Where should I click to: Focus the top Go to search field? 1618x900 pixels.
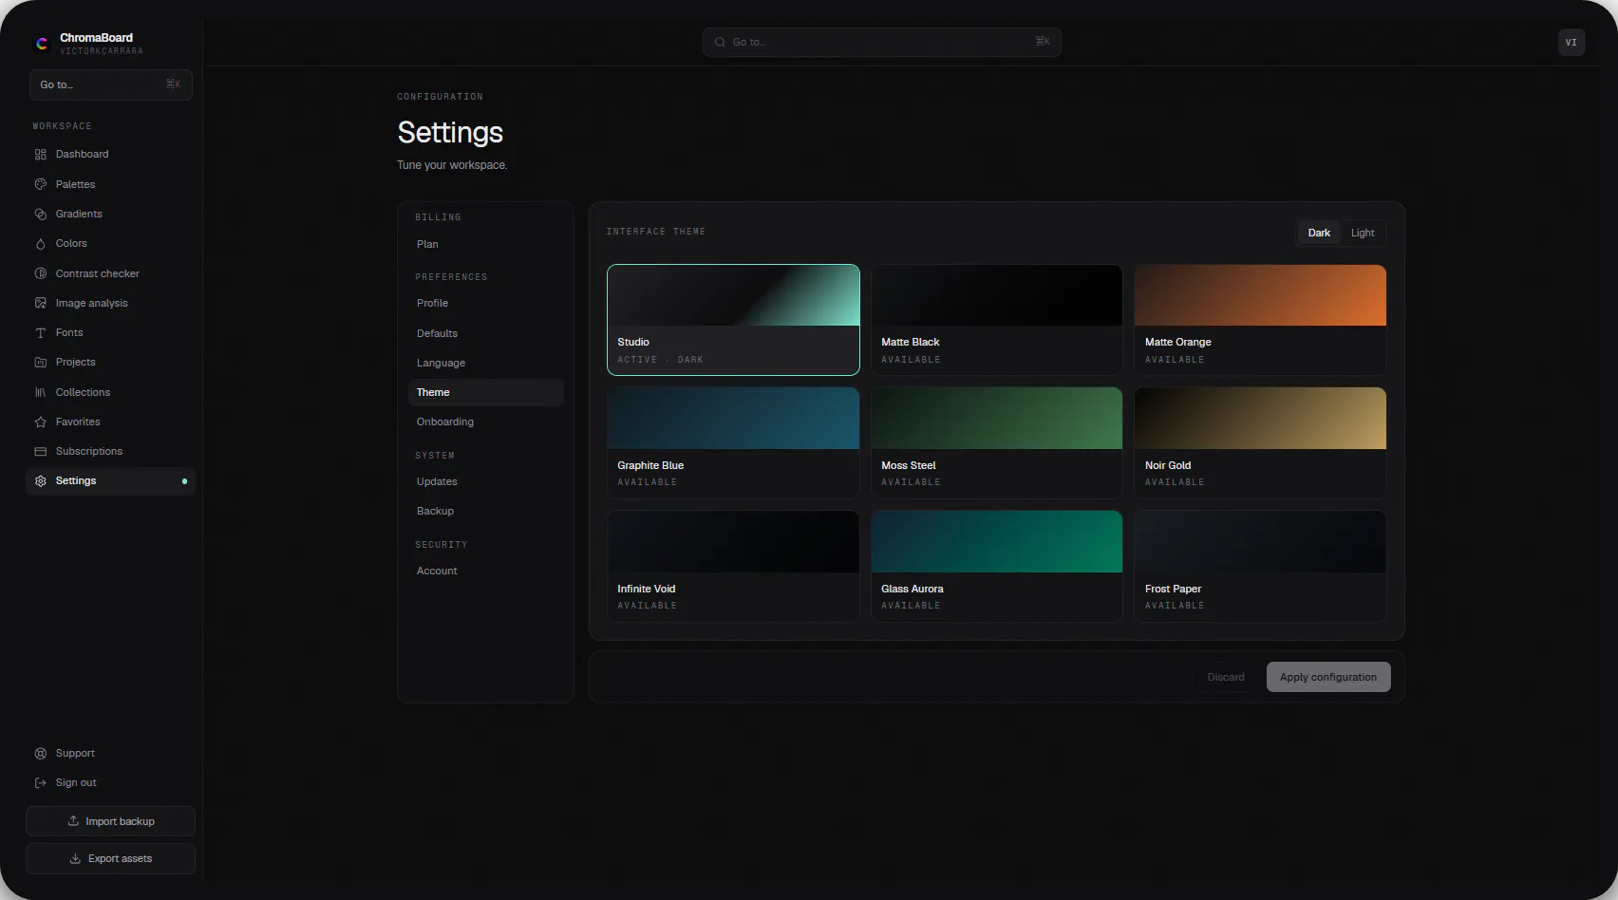pyautogui.click(x=881, y=42)
